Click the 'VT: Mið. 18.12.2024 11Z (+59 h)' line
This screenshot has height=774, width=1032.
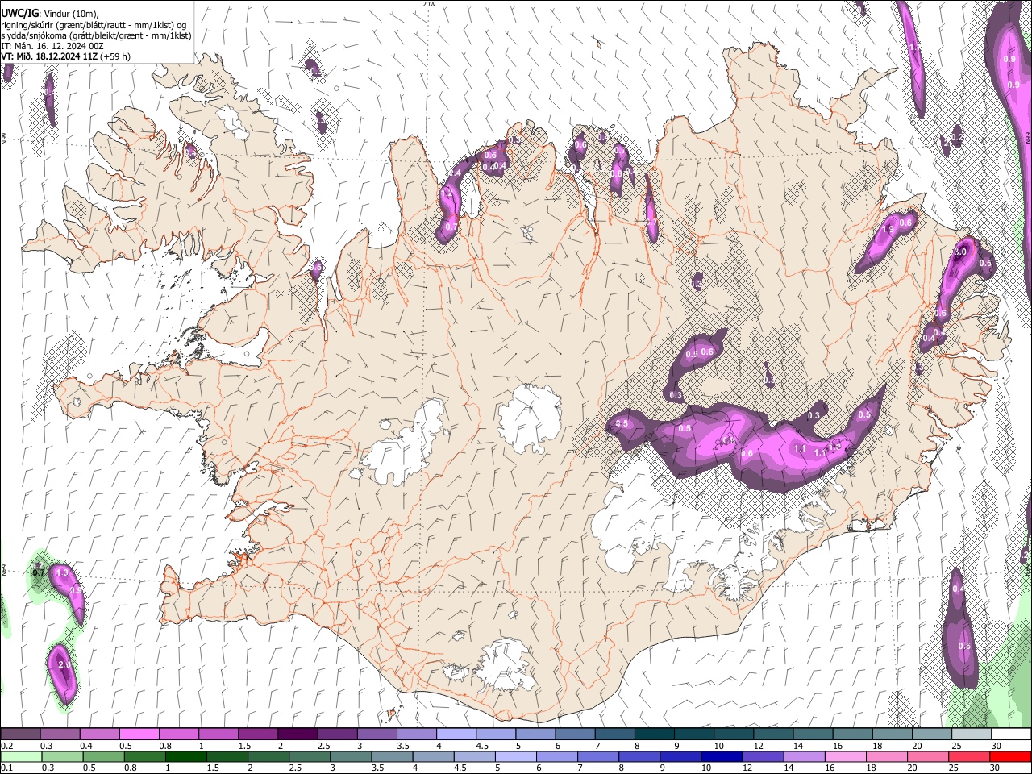click(66, 56)
